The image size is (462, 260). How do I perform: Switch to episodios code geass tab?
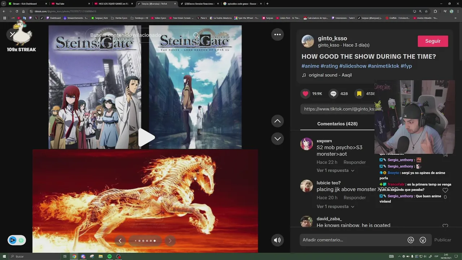tap(242, 4)
